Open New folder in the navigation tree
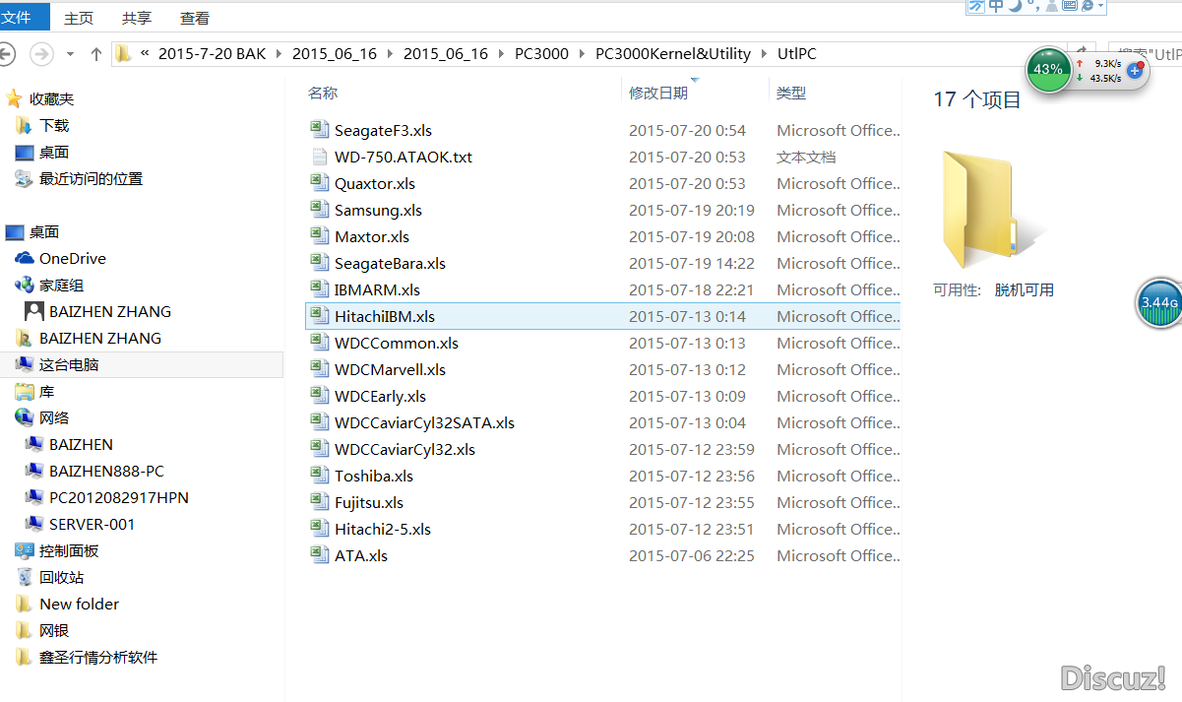The height and width of the screenshot is (702, 1182). click(x=79, y=604)
